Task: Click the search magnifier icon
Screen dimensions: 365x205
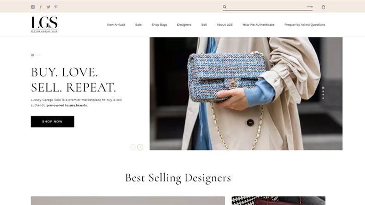Action: click(225, 7)
